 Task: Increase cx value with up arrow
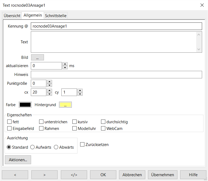[49, 90]
